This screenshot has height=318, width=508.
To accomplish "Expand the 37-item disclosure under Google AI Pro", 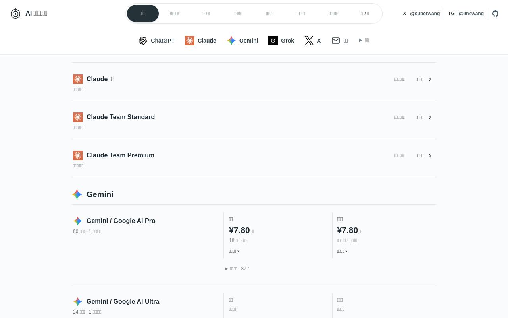I will (237, 269).
